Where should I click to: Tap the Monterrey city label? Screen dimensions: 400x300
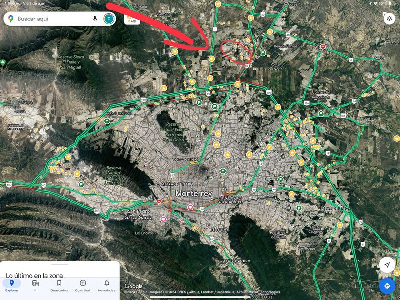(x=194, y=193)
